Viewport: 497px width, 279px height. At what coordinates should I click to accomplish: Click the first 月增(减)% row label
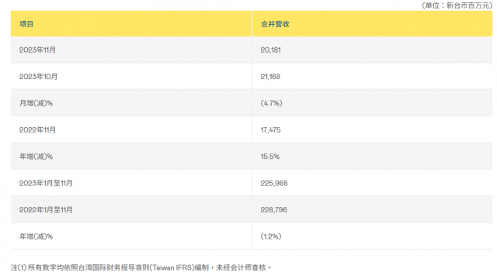coord(36,103)
